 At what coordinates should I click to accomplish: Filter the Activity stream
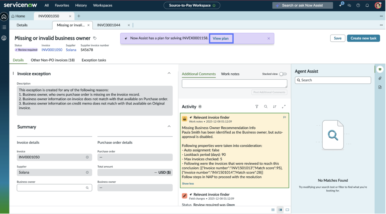(257, 106)
